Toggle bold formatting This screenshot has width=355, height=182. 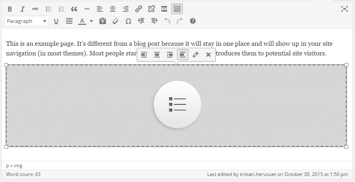tap(10, 9)
